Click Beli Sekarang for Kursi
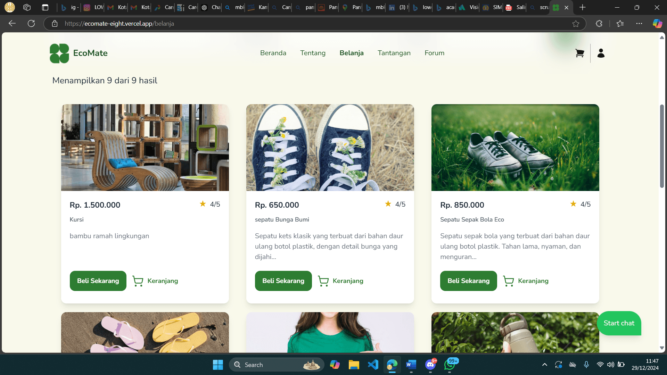The height and width of the screenshot is (375, 667). pyautogui.click(x=98, y=281)
